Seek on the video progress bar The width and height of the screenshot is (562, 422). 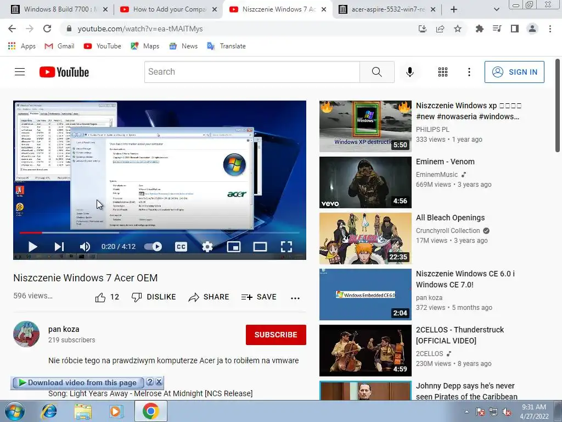[160, 233]
